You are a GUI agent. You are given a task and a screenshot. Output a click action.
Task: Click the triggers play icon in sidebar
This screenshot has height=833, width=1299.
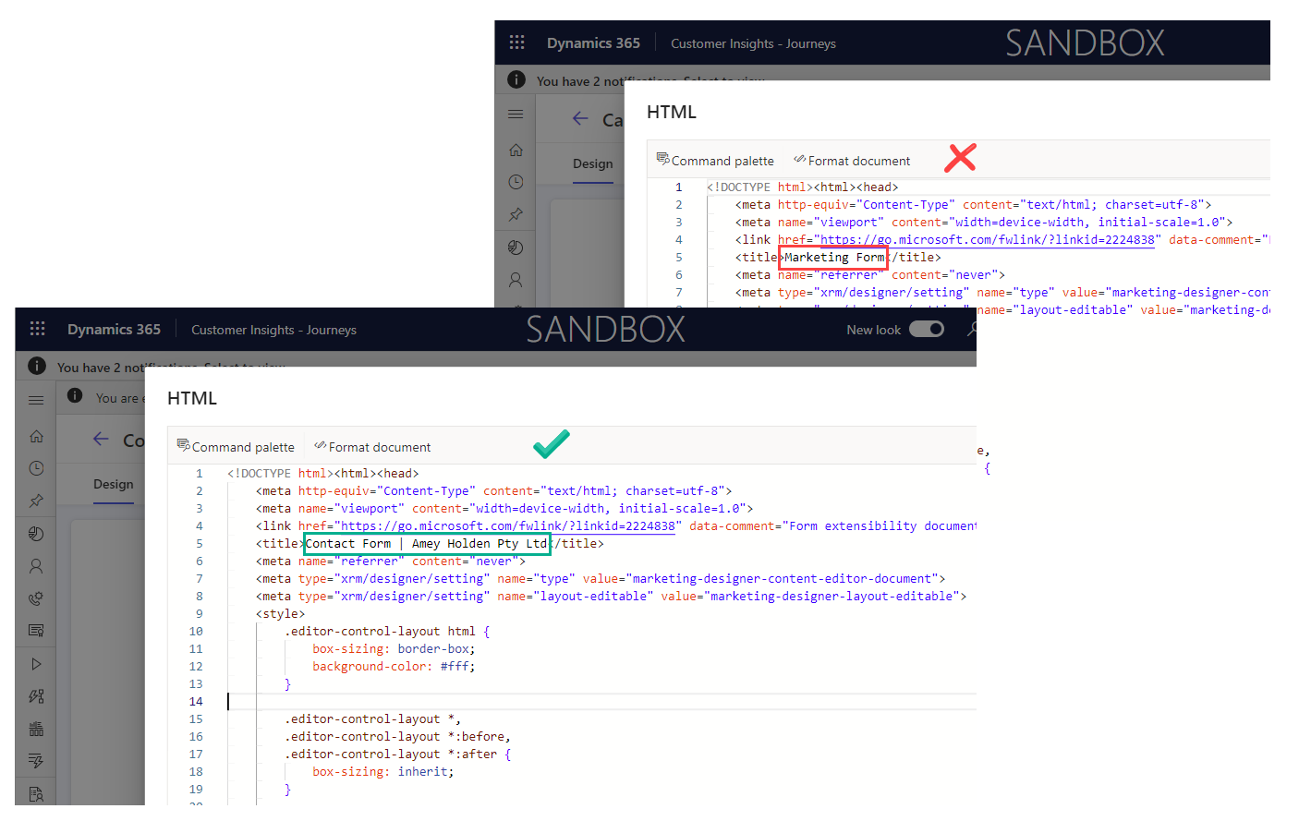36,663
